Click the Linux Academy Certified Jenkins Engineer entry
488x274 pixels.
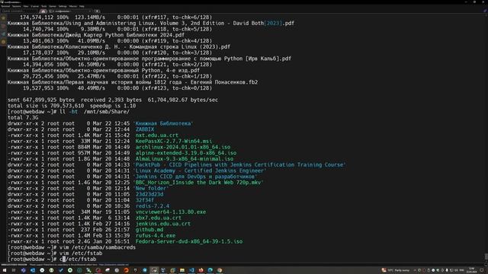[x=200, y=170]
